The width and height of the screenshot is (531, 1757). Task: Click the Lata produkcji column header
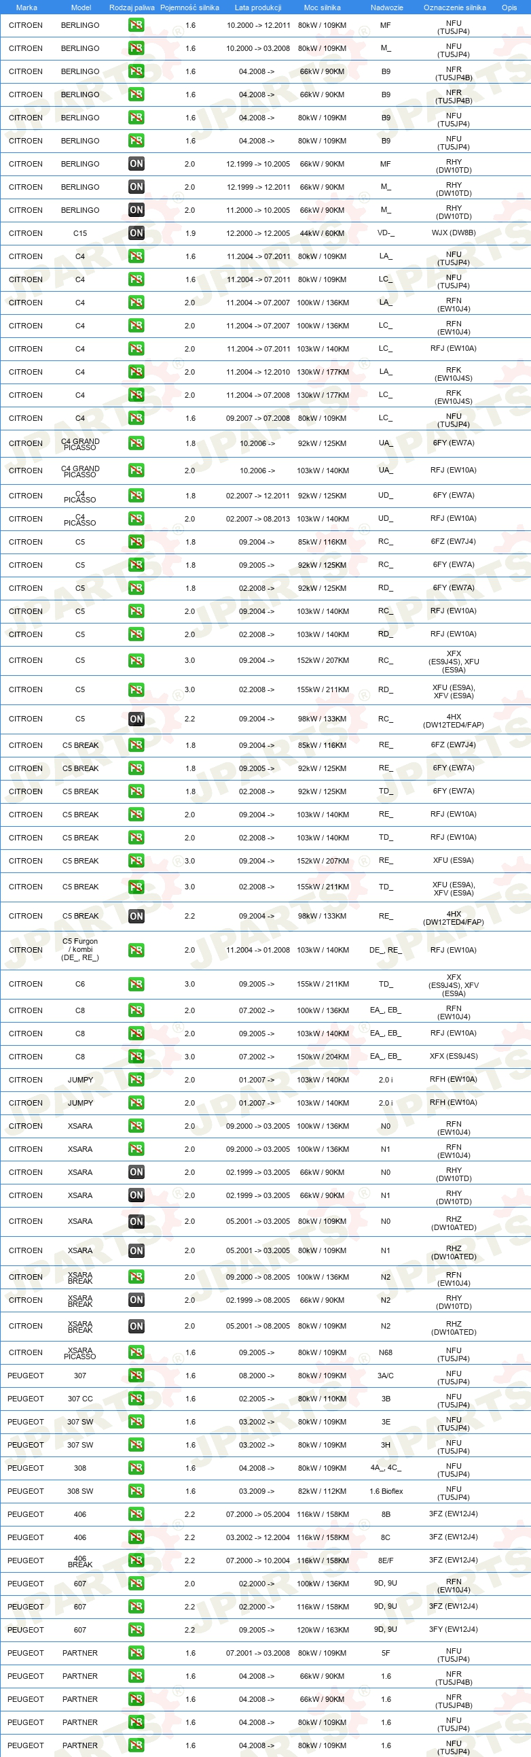(258, 7)
